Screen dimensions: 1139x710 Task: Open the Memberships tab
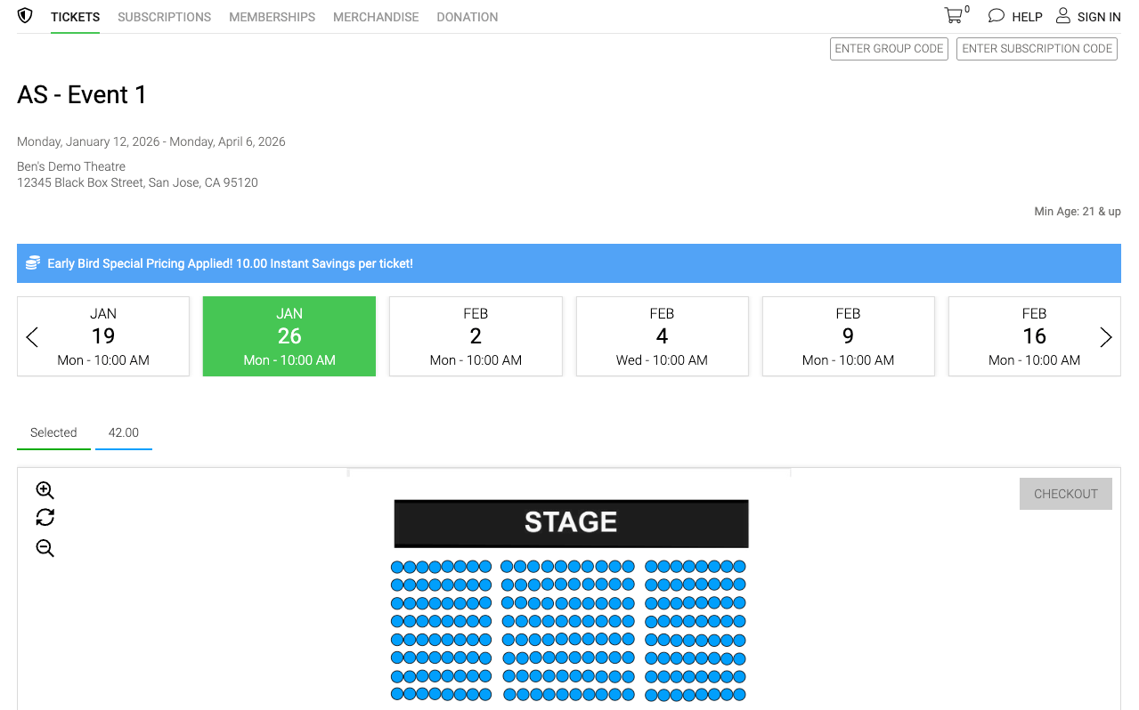[x=273, y=17]
